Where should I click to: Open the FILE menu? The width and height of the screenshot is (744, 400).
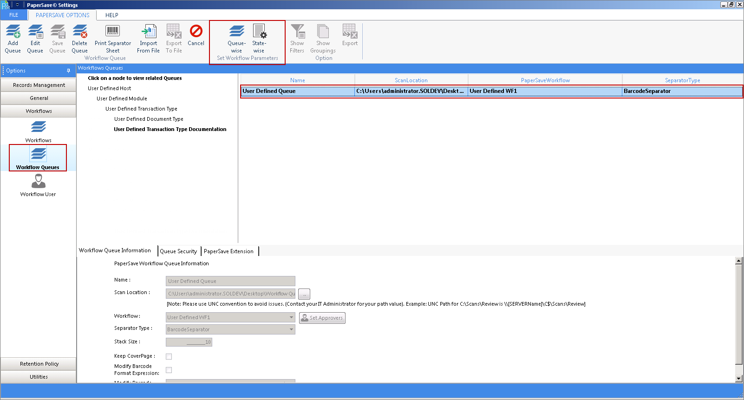(14, 15)
